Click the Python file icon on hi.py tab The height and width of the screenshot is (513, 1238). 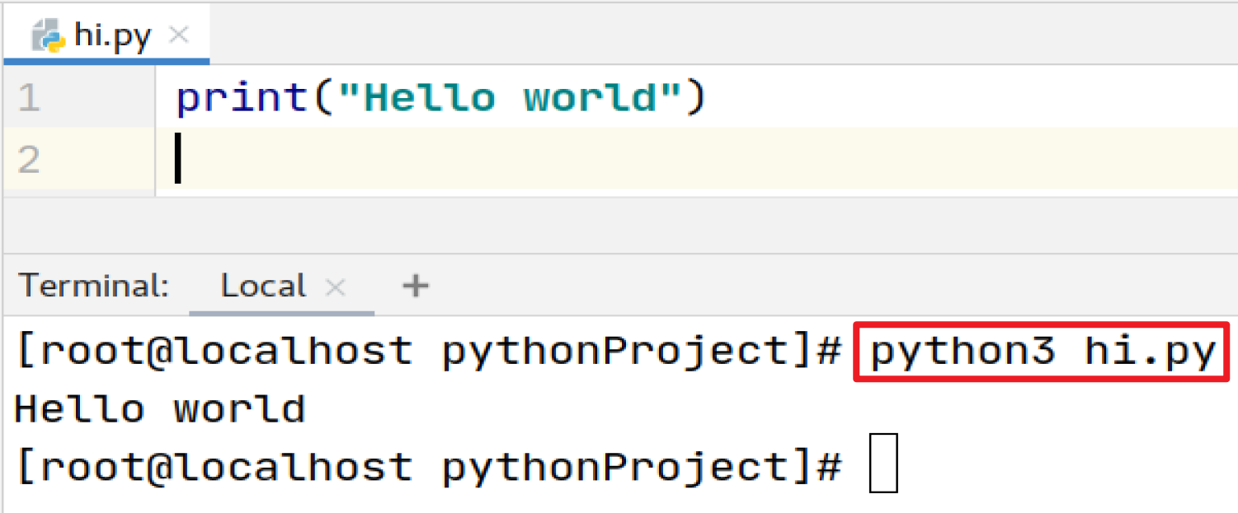[x=48, y=37]
